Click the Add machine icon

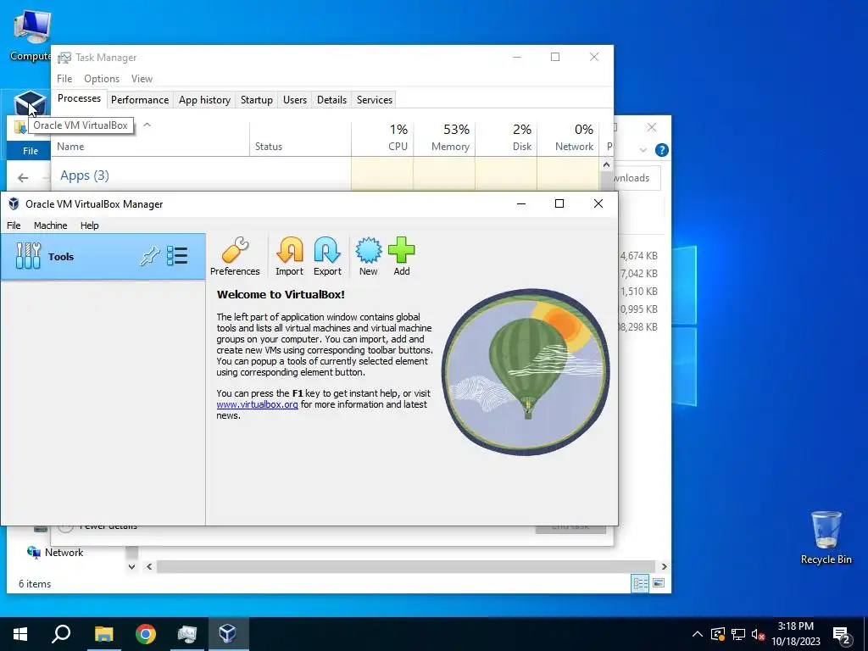pyautogui.click(x=401, y=256)
